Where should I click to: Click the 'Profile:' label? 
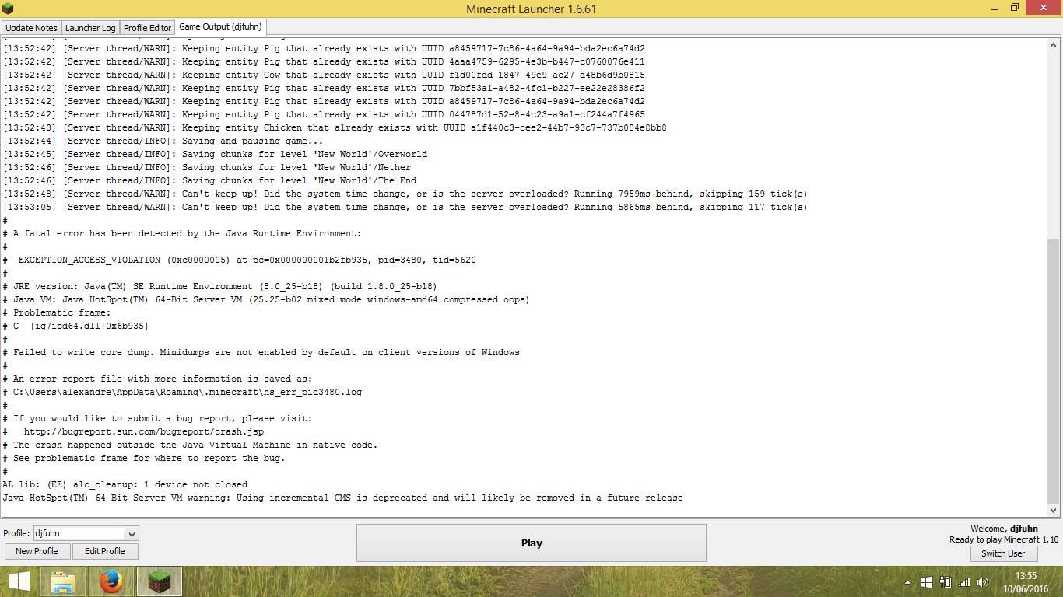16,533
